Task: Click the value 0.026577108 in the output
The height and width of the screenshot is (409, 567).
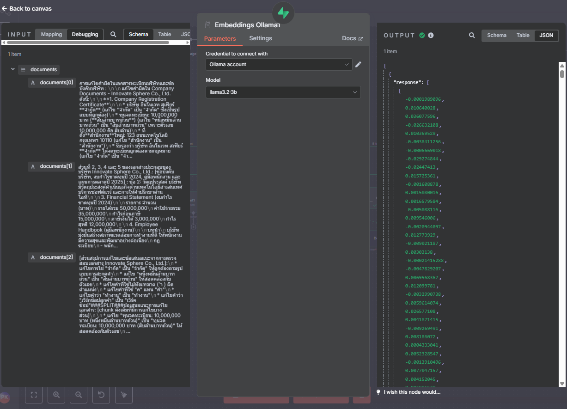Action: pos(421,311)
